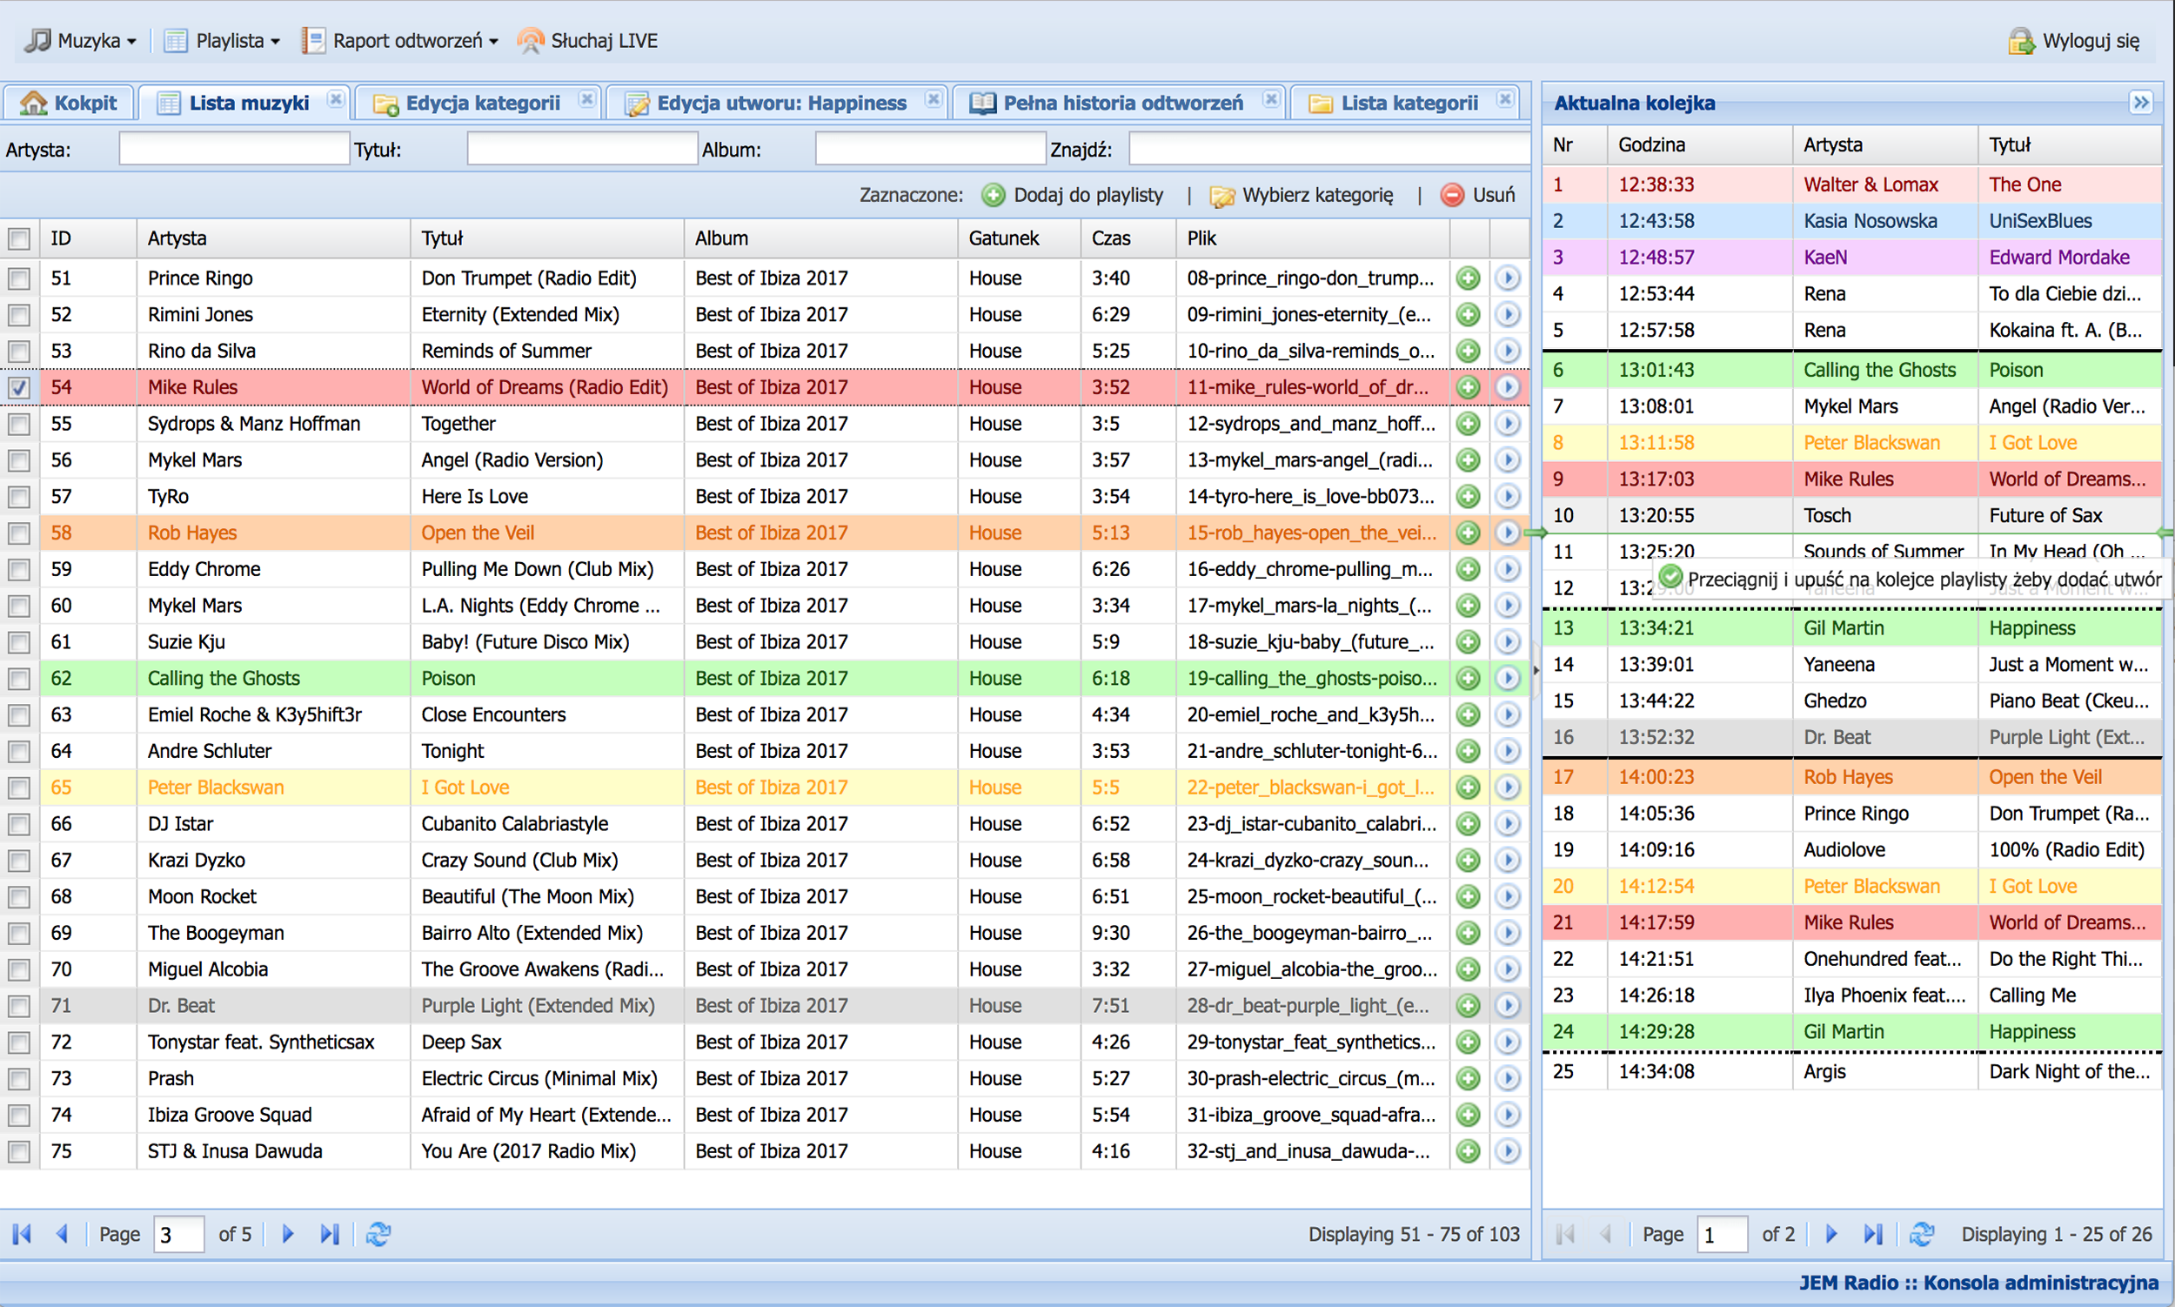Uncheck the Mike Rules row checkbox
The width and height of the screenshot is (2175, 1307).
tap(19, 387)
